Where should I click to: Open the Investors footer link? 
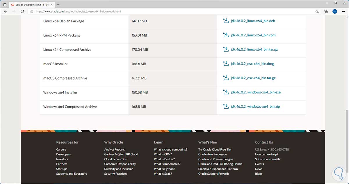[62, 159]
